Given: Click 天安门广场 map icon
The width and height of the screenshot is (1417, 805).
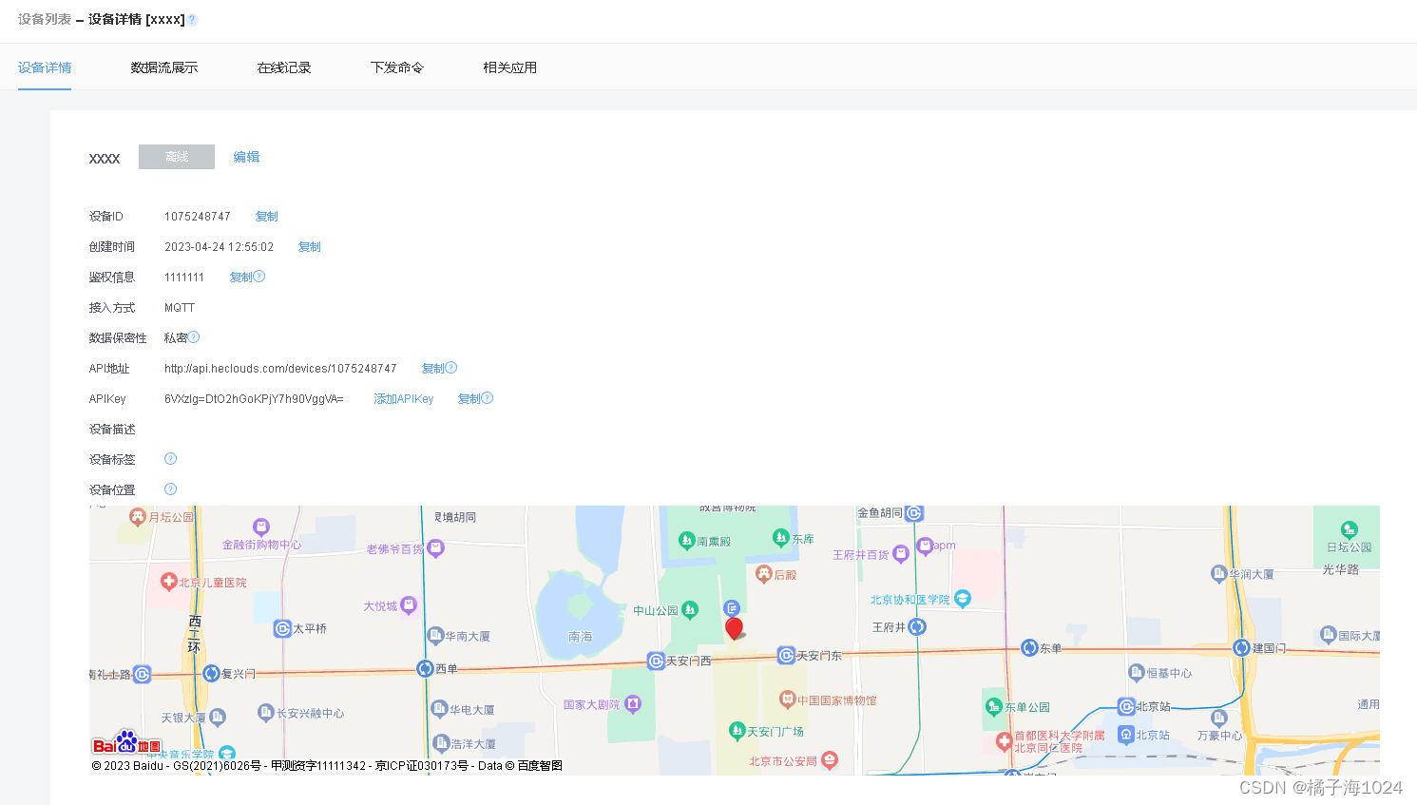Looking at the screenshot, I should [x=737, y=731].
